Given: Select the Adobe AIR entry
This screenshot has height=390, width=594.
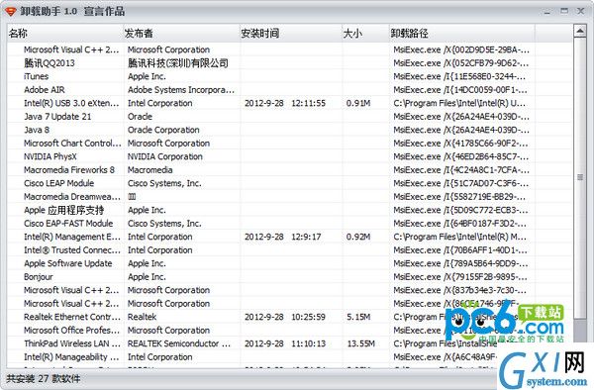Looking at the screenshot, I should (44, 90).
